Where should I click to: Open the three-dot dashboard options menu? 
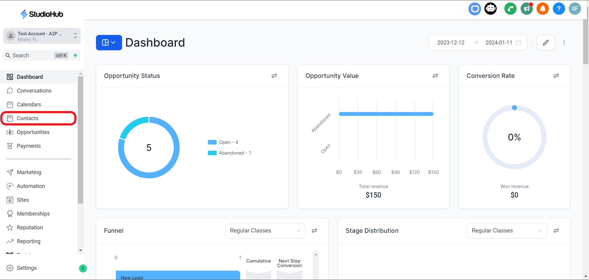[x=564, y=43]
